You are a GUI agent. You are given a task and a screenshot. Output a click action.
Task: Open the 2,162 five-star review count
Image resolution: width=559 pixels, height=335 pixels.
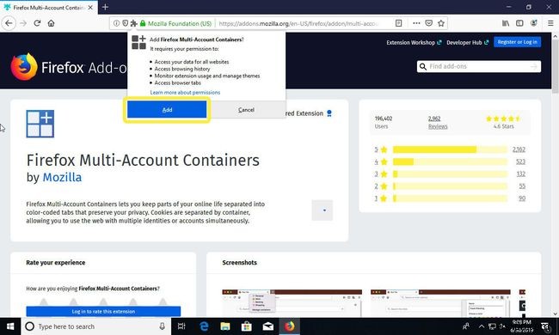pyautogui.click(x=519, y=149)
